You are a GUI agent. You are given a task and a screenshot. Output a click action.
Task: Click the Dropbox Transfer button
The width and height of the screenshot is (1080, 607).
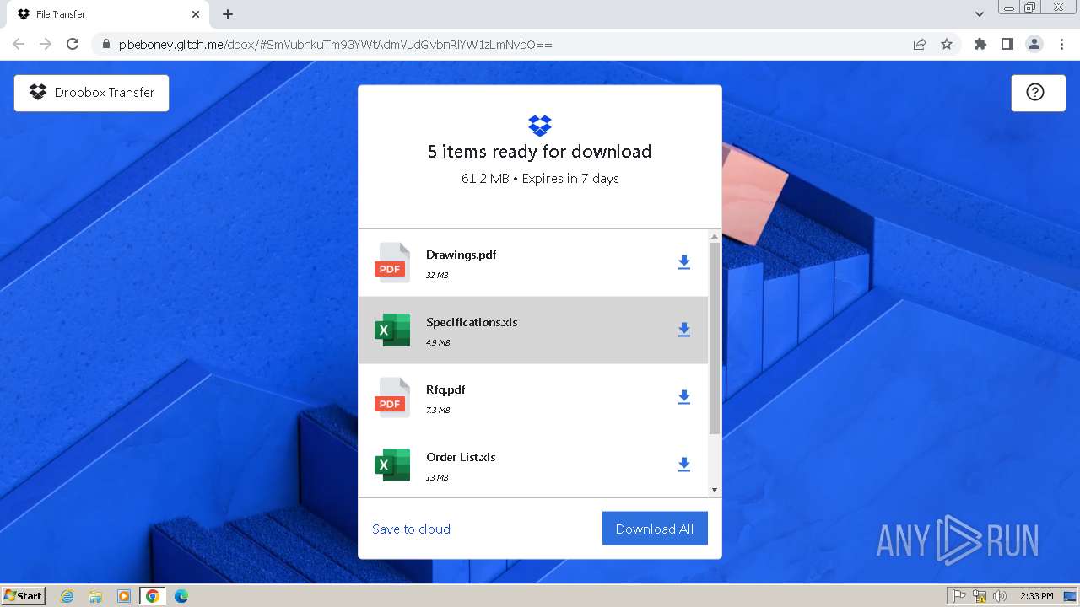[91, 93]
